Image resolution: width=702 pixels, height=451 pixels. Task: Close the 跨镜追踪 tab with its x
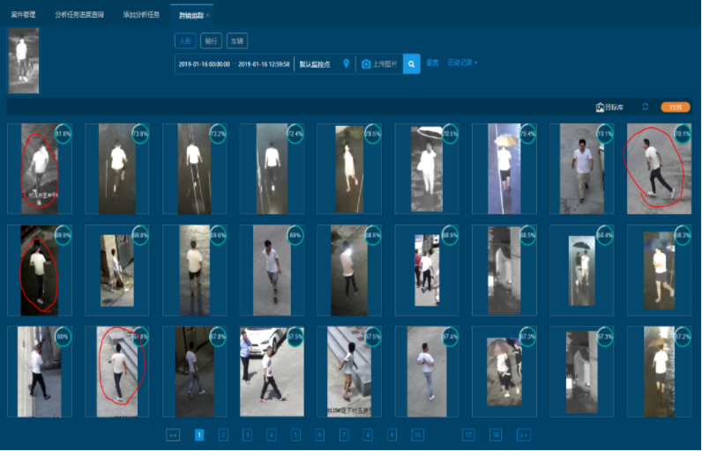[207, 15]
